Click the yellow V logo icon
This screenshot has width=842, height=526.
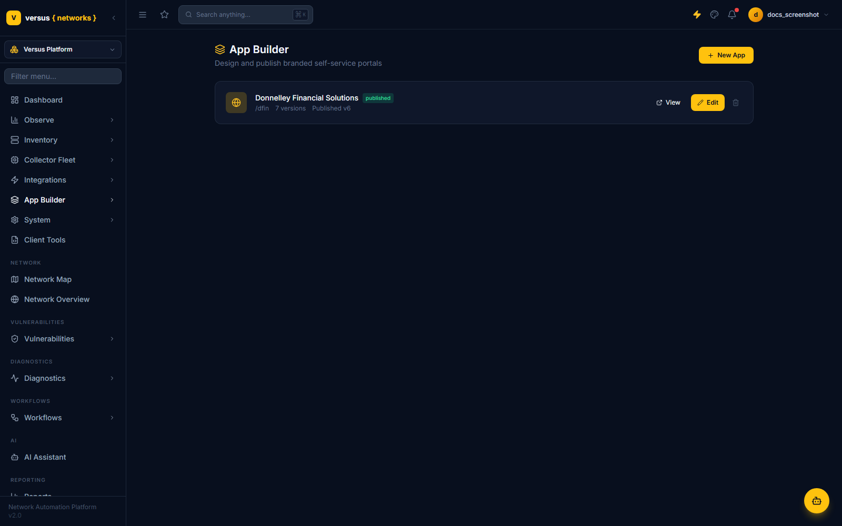pos(14,18)
